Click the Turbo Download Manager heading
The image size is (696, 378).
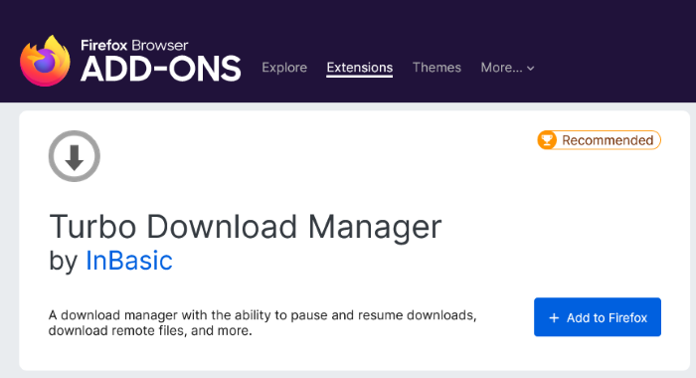[245, 227]
